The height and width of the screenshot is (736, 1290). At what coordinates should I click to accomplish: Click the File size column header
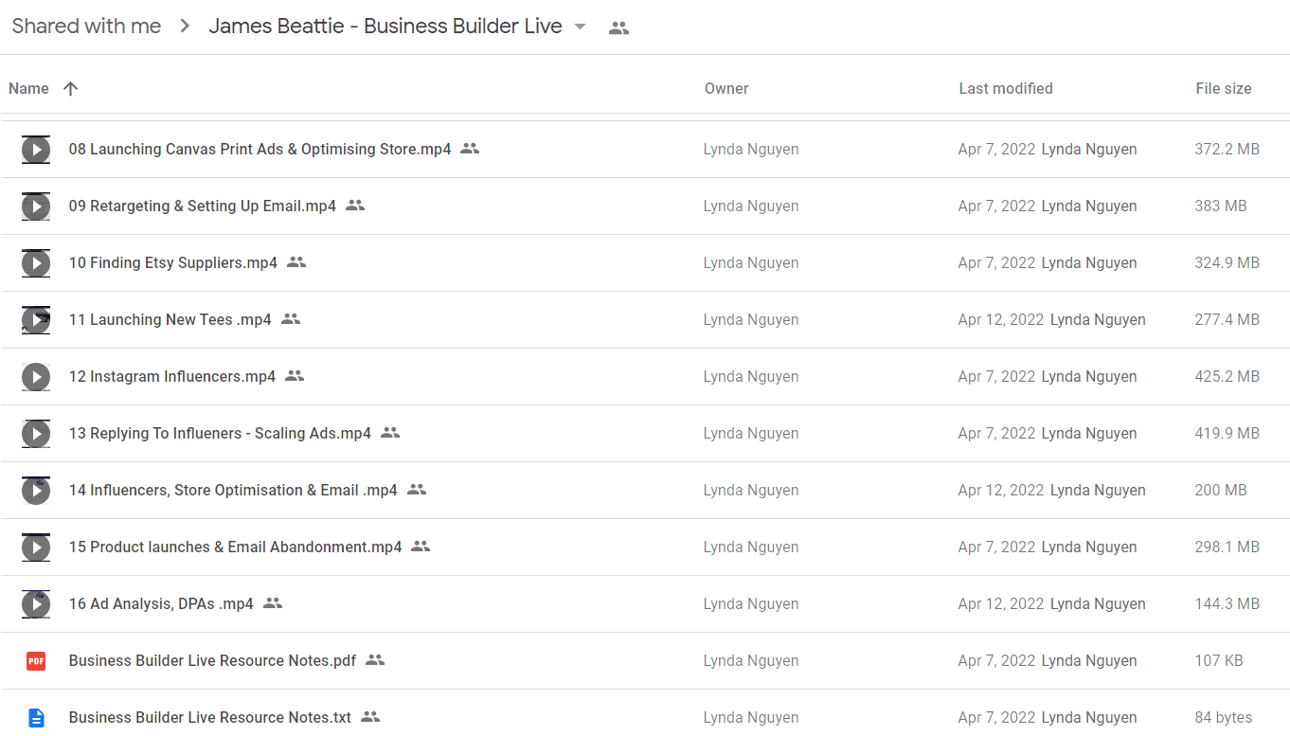[1224, 88]
